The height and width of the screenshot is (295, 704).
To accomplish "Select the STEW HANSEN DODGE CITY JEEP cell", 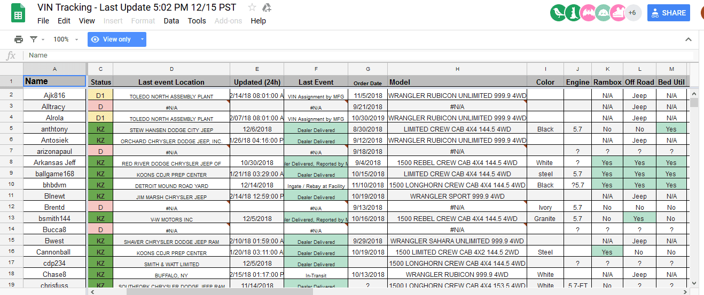I will (171, 129).
